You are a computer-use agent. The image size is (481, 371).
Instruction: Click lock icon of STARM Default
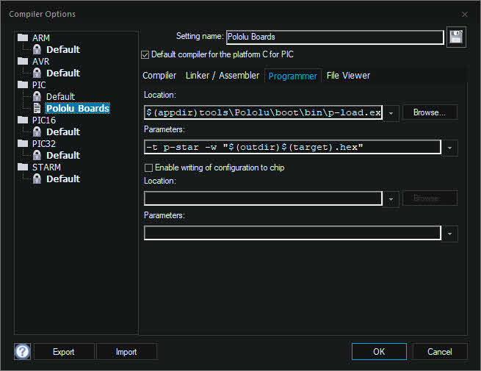[x=37, y=179]
